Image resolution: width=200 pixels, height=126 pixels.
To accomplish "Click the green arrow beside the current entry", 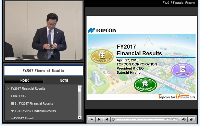I will pos(8,89).
